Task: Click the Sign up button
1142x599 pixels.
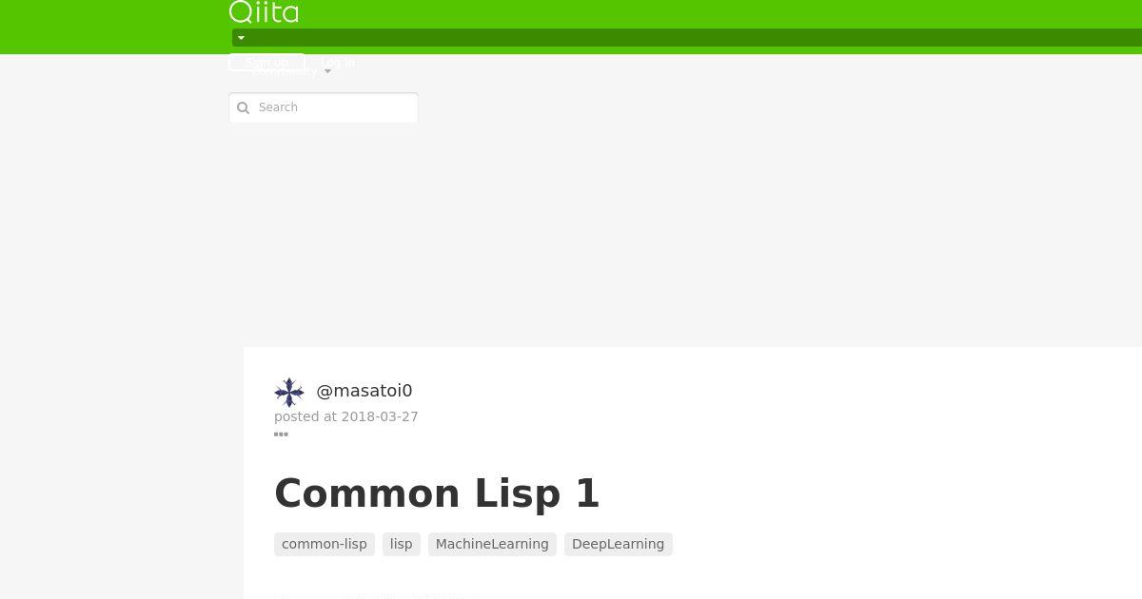Action: (266, 63)
